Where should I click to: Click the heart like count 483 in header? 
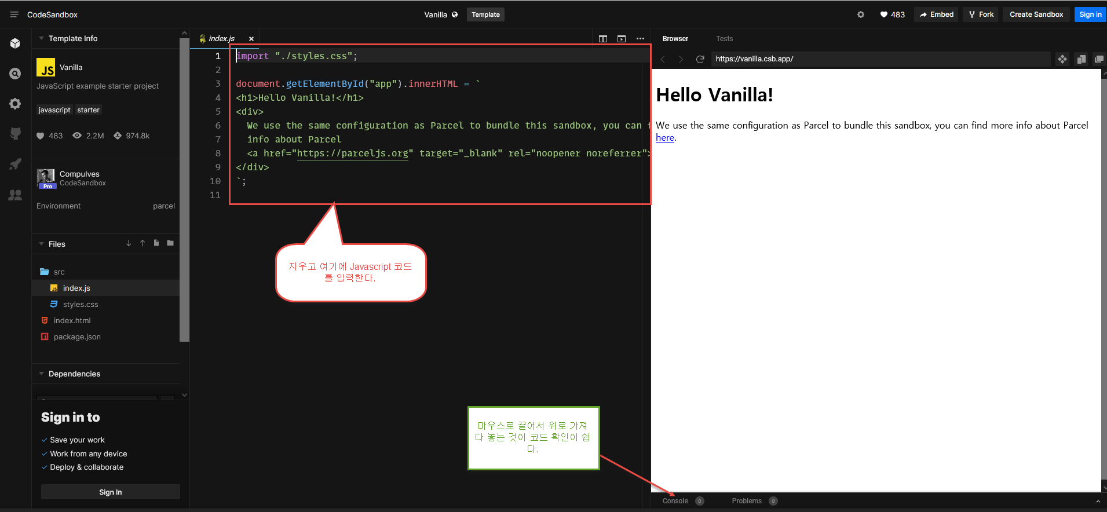(892, 14)
